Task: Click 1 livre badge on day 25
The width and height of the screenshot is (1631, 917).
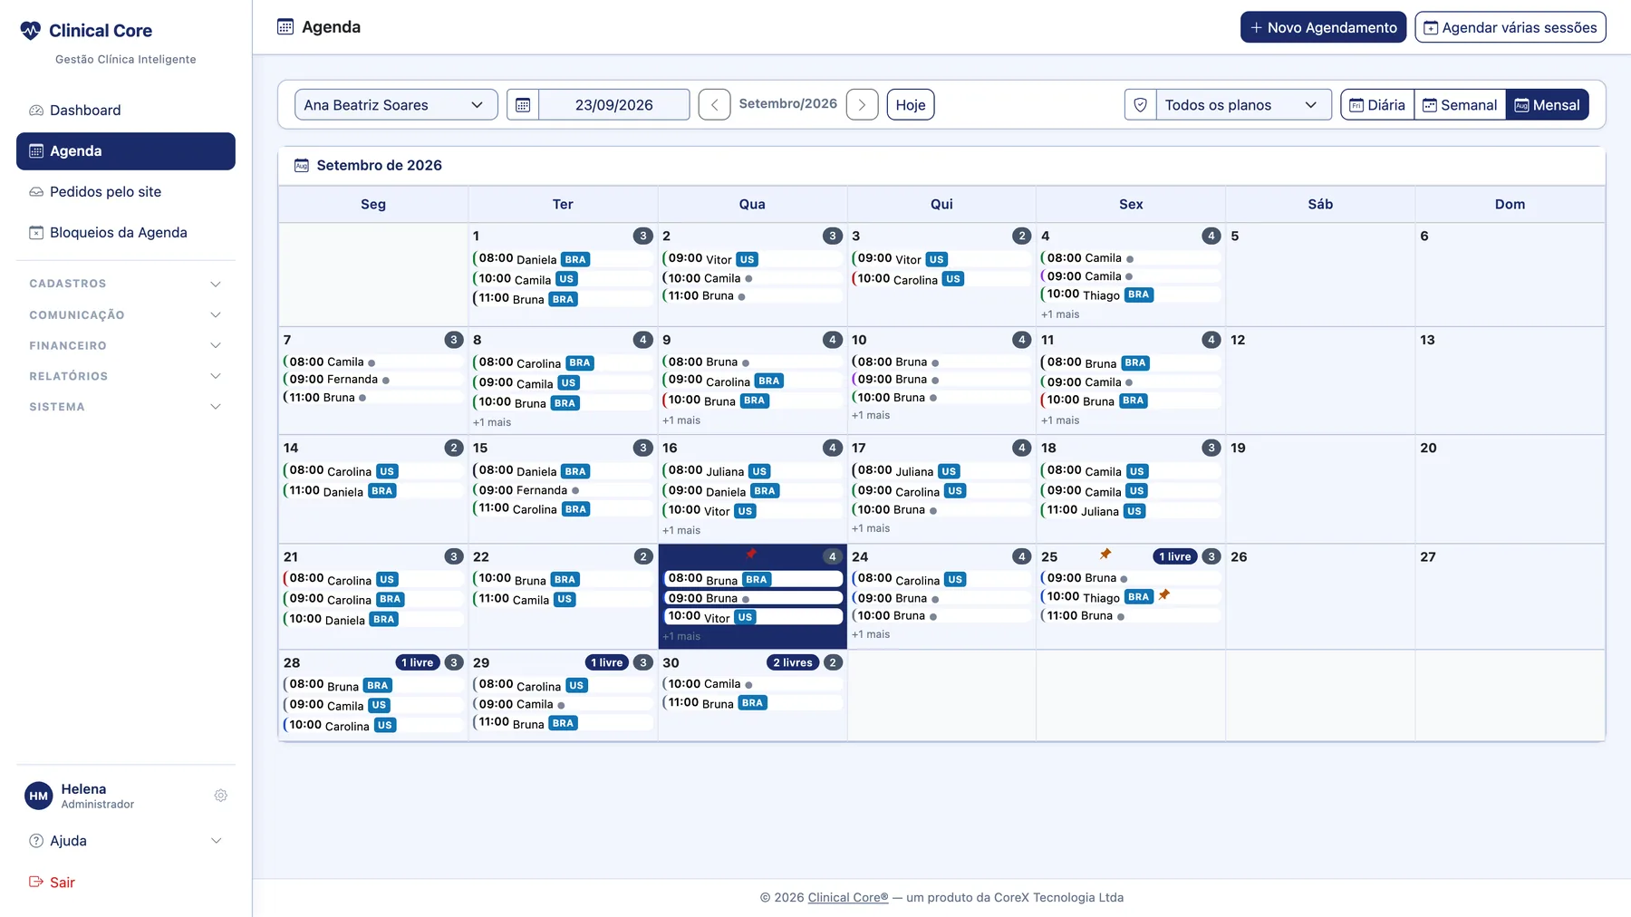Action: pyautogui.click(x=1175, y=556)
